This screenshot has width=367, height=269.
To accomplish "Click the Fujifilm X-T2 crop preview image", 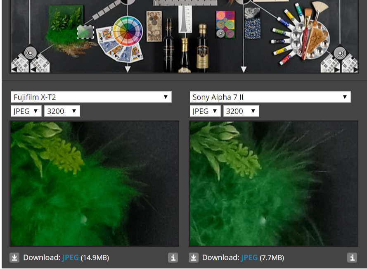I will pos(95,183).
